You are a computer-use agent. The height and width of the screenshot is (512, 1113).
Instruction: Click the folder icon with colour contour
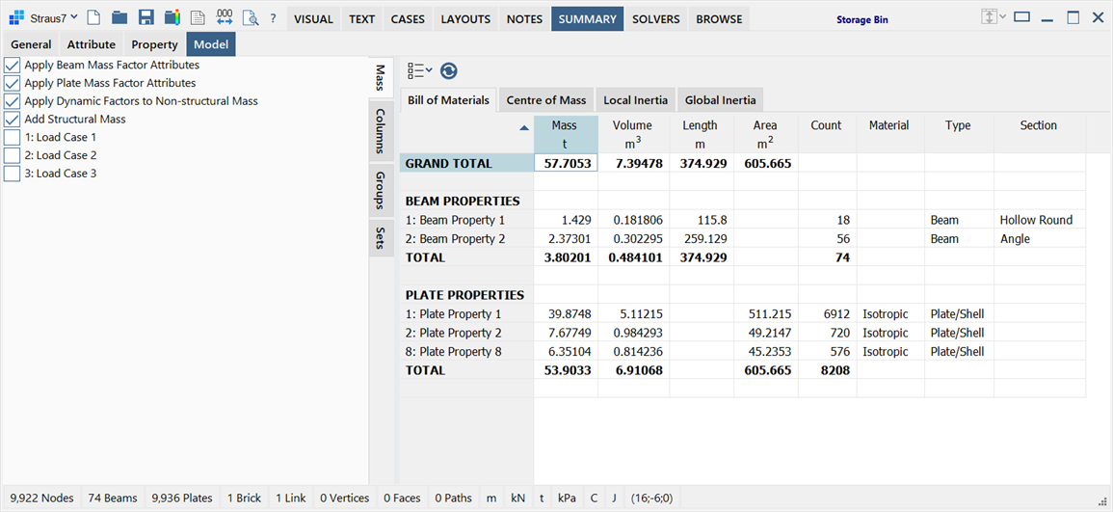pyautogui.click(x=172, y=18)
